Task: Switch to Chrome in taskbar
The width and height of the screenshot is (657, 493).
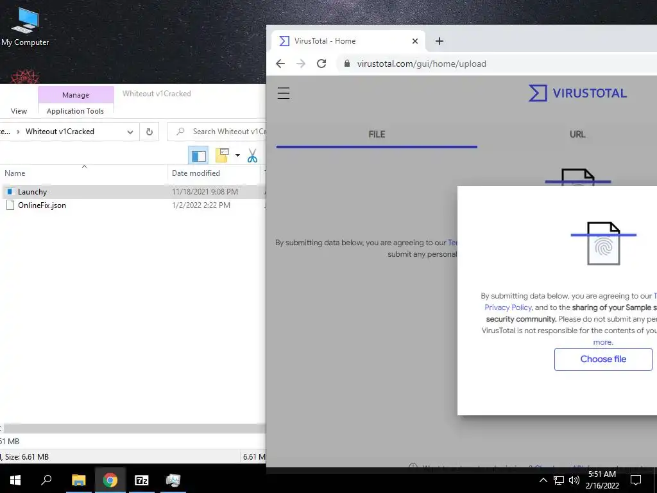Action: pos(110,480)
